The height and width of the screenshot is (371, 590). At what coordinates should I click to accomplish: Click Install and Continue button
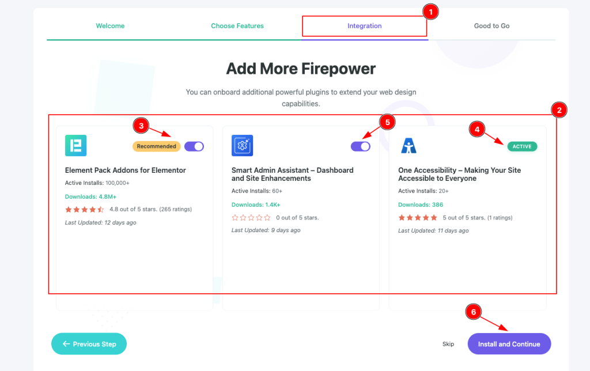pos(509,344)
